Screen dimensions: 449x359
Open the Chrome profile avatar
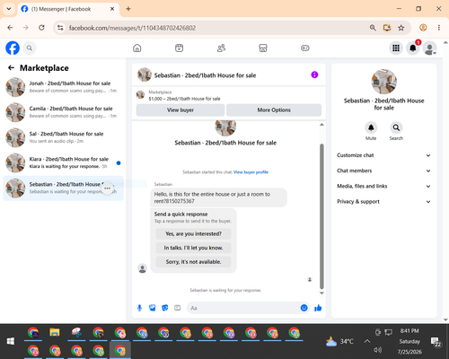pos(423,28)
